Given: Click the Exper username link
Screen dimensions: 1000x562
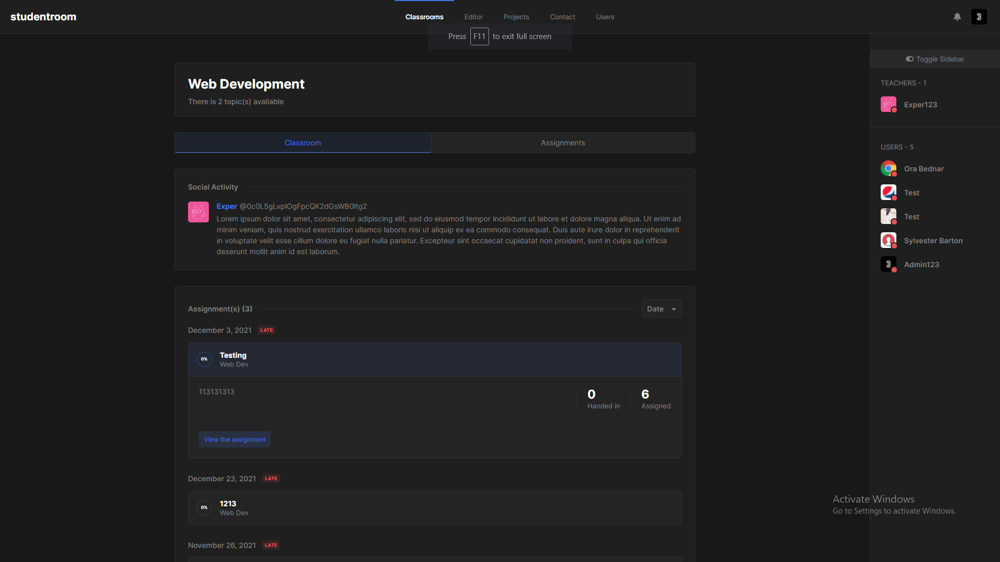Looking at the screenshot, I should (227, 206).
